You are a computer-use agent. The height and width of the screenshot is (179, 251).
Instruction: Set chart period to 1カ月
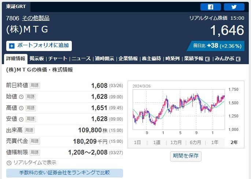point(176,143)
